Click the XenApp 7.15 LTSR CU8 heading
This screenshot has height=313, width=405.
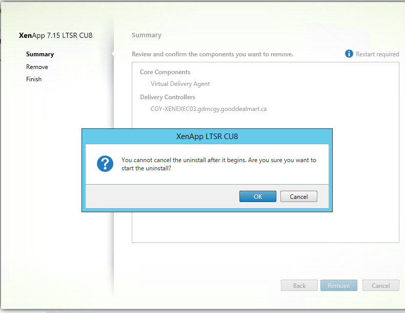55,35
